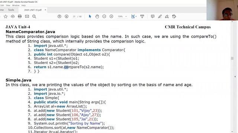Viewport: 238px width, 133px height.
Task: Click the line adding Student "Vijay"
Action: 68,110
